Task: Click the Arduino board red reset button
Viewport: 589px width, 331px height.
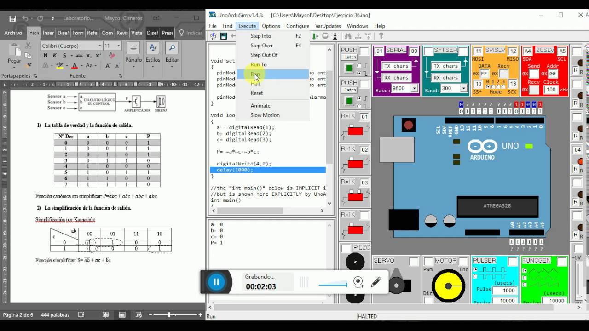Action: pos(408,125)
